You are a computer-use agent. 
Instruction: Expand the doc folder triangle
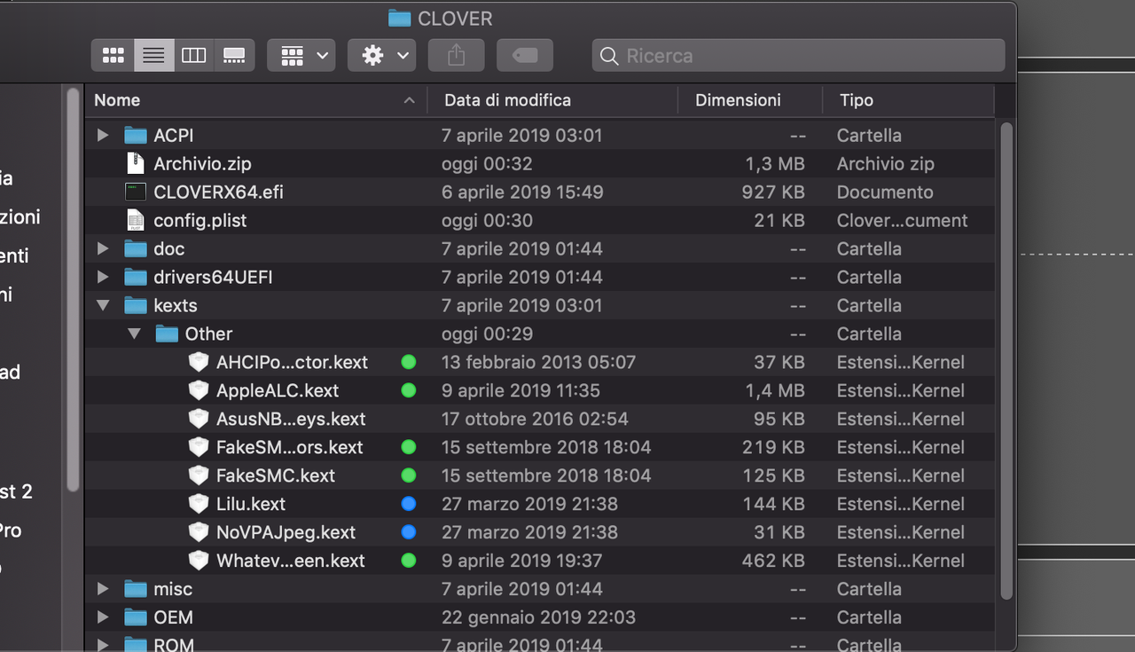(x=103, y=248)
